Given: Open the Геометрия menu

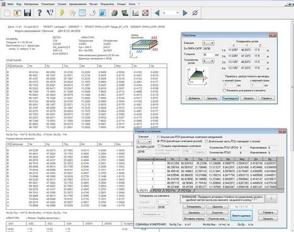Looking at the screenshot, I should [x=48, y=4].
